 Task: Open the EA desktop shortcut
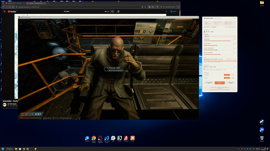(262, 130)
